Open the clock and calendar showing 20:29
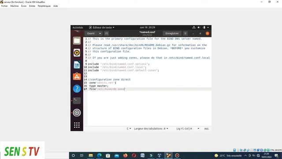The width and height of the screenshot is (282, 159). click(148, 27)
